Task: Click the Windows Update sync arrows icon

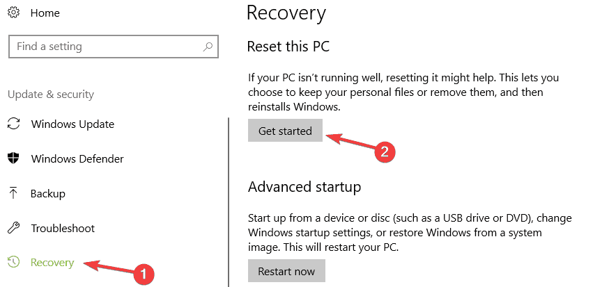Action: coord(13,124)
